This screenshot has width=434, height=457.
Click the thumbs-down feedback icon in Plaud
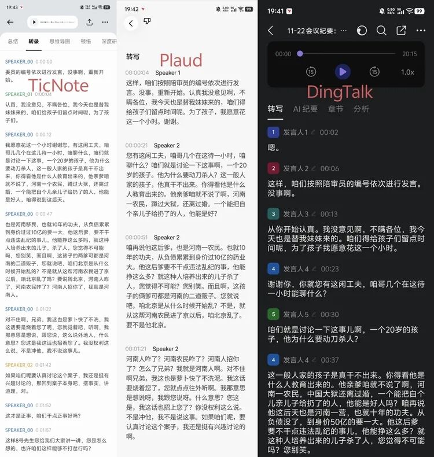147,21
